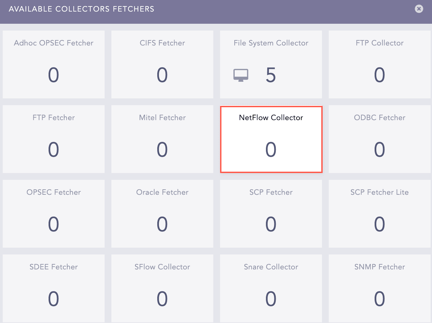The width and height of the screenshot is (432, 323).
Task: Open the ODBC Fetcher collector
Action: pyautogui.click(x=379, y=139)
